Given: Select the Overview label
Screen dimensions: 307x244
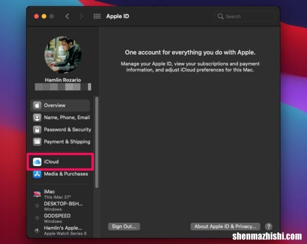Looking at the screenshot, I should [x=55, y=105].
